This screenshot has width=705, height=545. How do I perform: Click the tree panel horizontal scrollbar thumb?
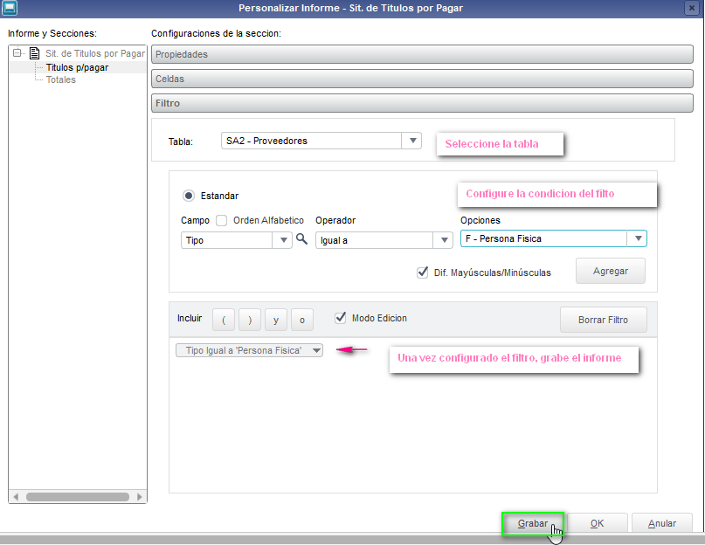[x=78, y=497]
